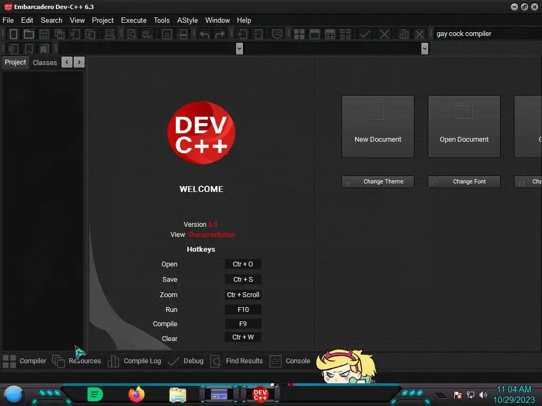
Task: Click the green notes app taskbar icon
Action: 95,394
